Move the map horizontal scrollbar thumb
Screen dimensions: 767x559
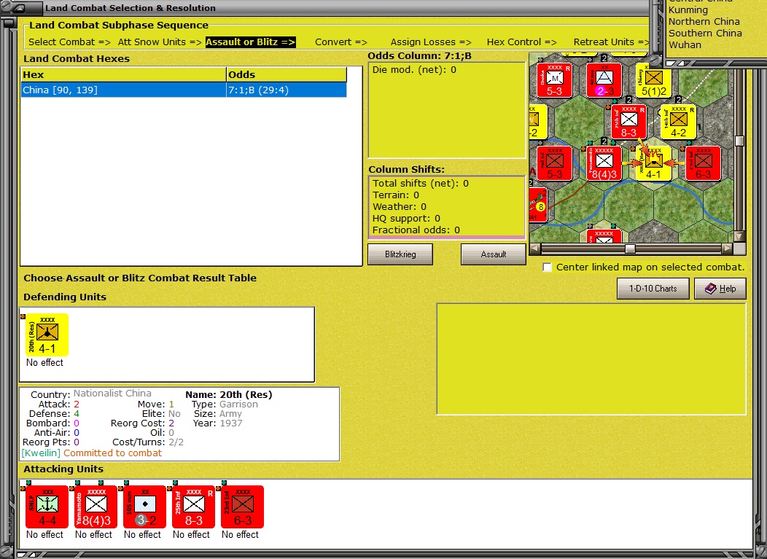pos(630,249)
